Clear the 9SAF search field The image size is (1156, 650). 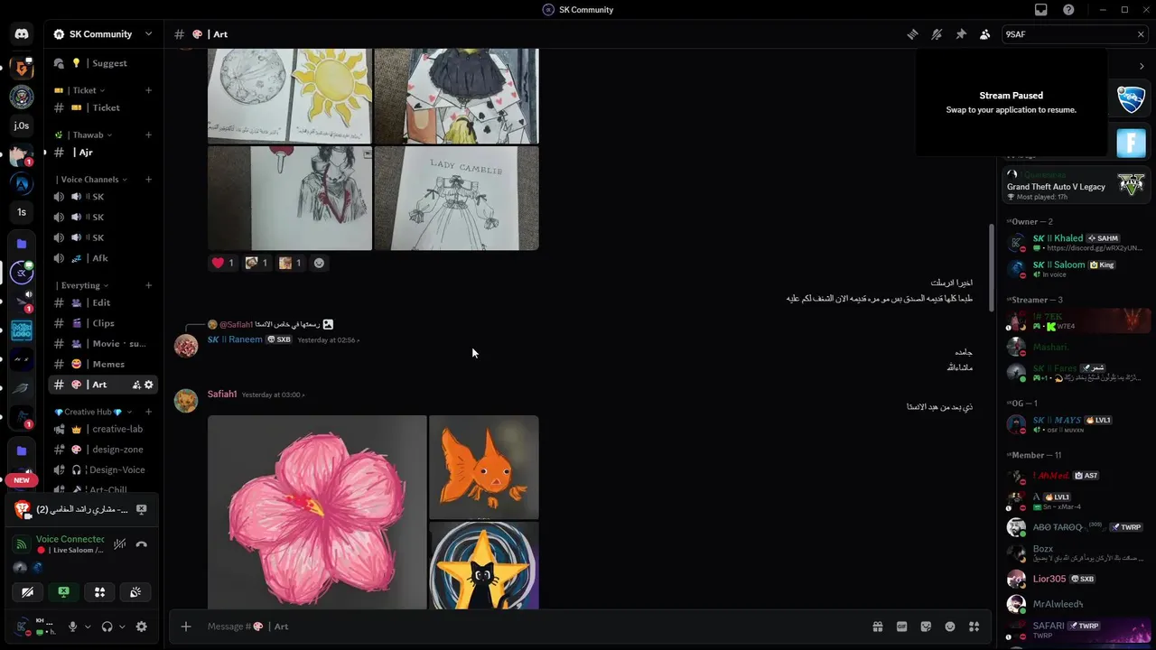point(1141,34)
